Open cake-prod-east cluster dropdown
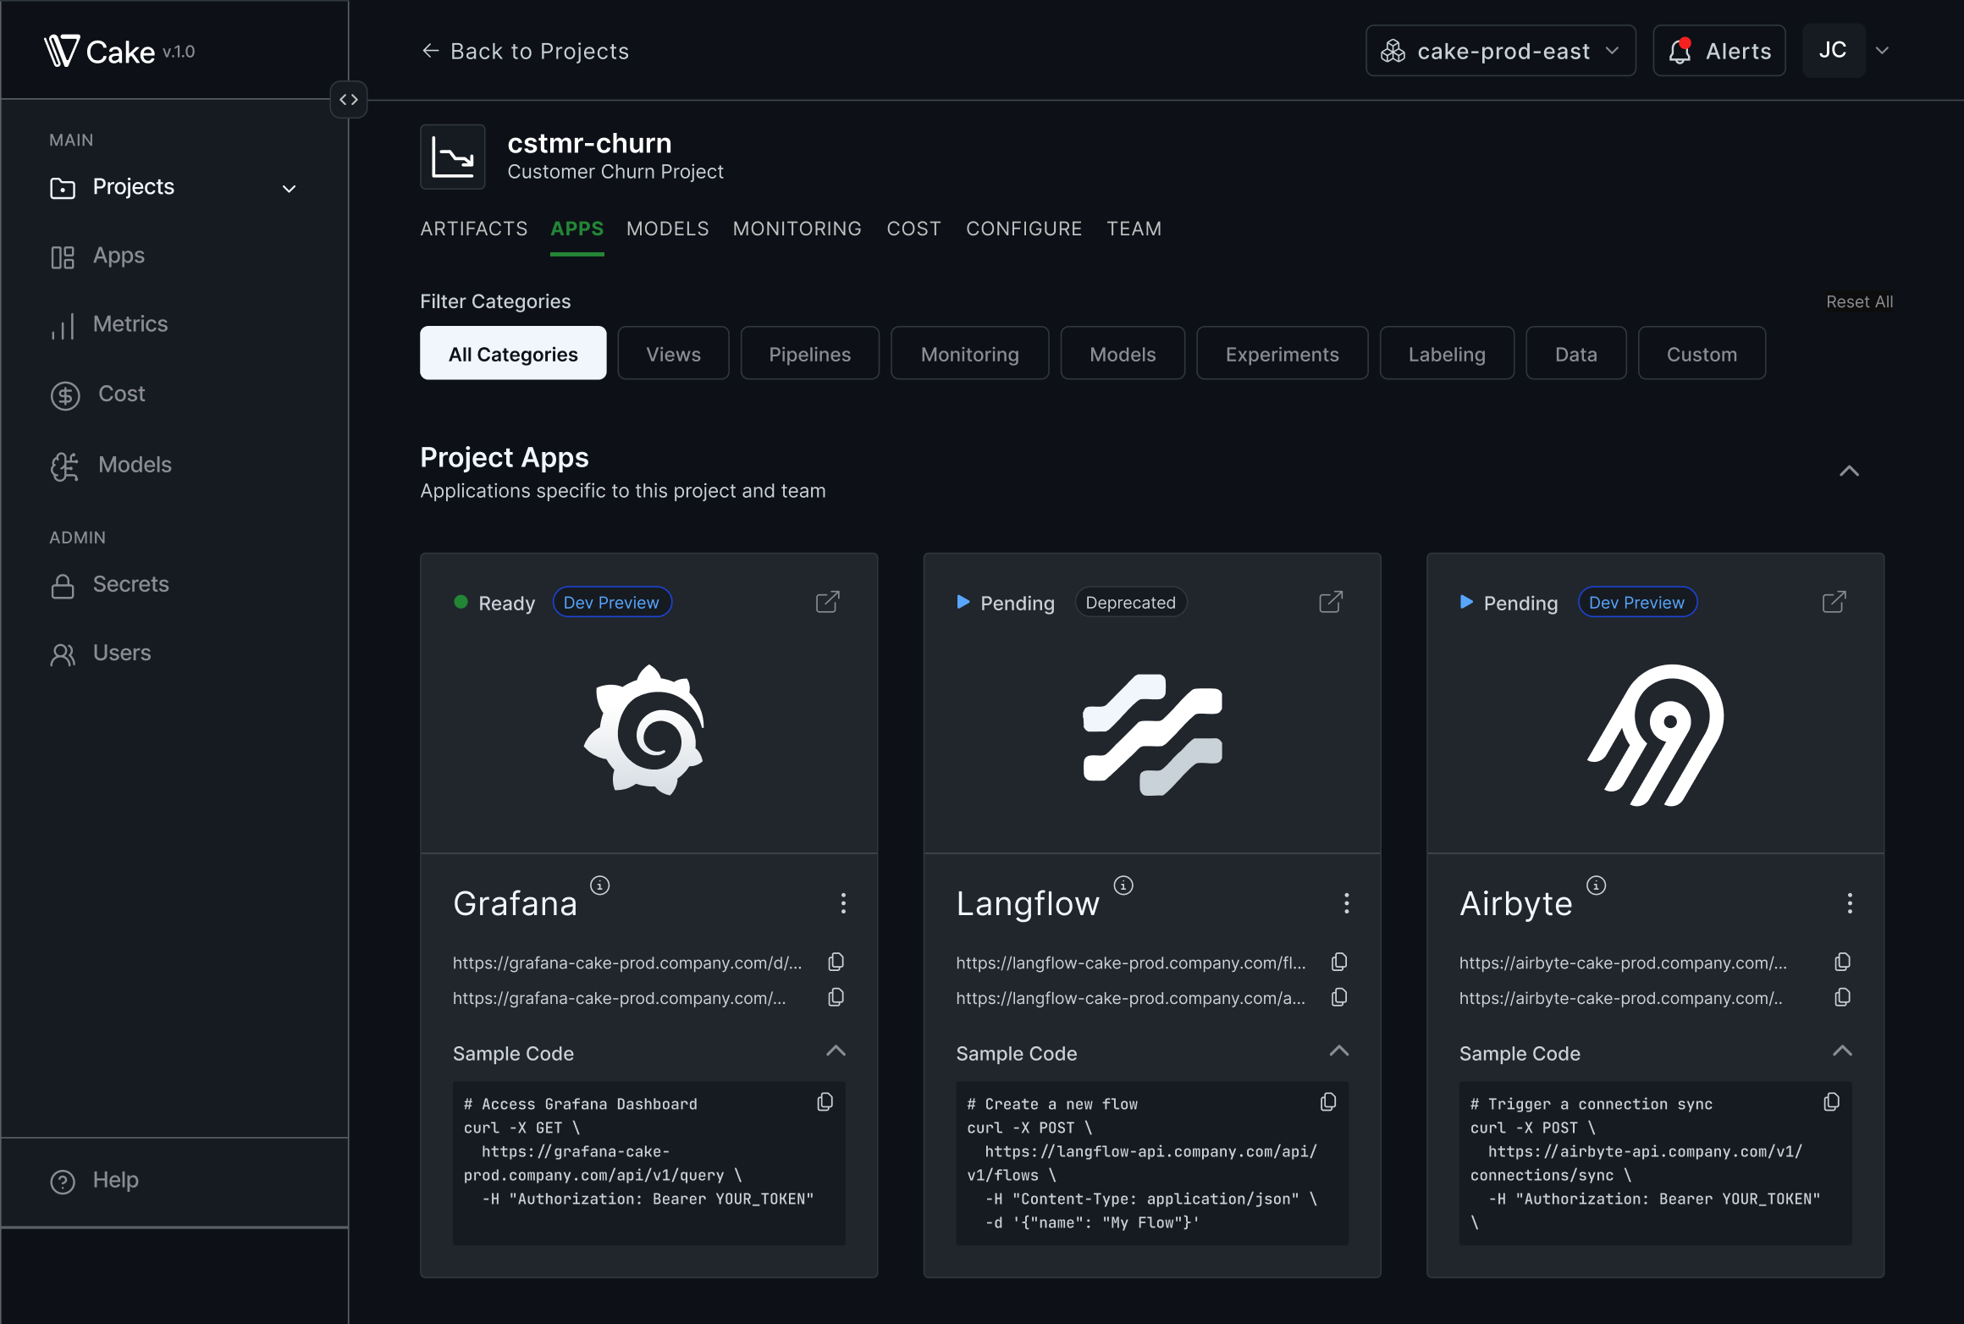Image resolution: width=1964 pixels, height=1324 pixels. 1500,51
